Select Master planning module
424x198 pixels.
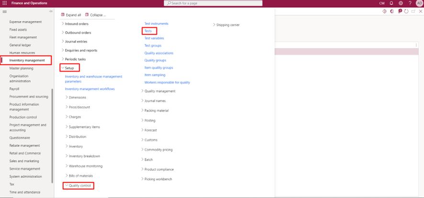[x=22, y=68]
